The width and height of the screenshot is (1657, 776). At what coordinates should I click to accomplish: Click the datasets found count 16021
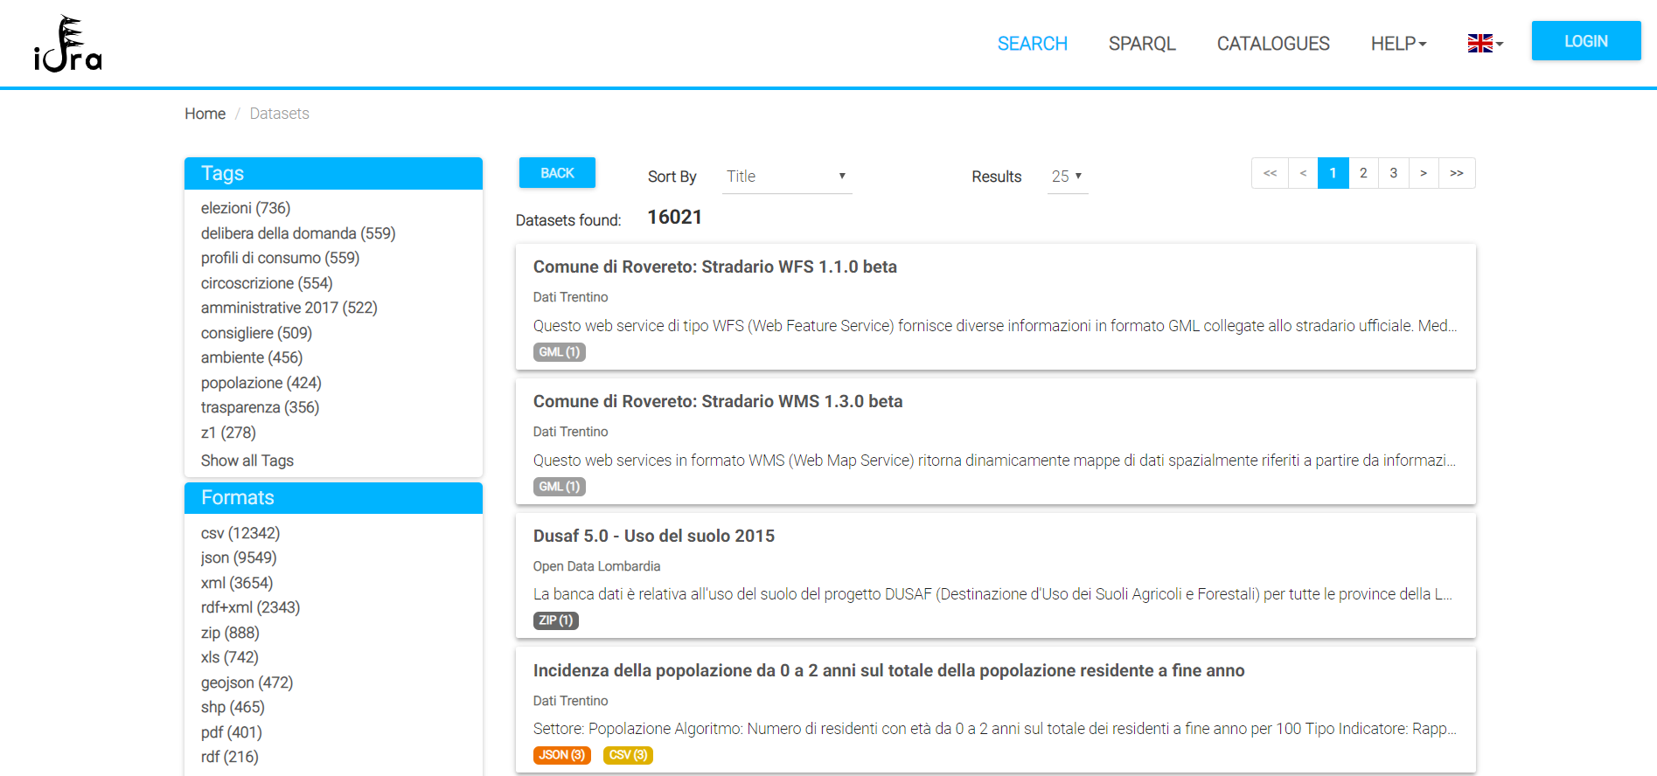(674, 217)
